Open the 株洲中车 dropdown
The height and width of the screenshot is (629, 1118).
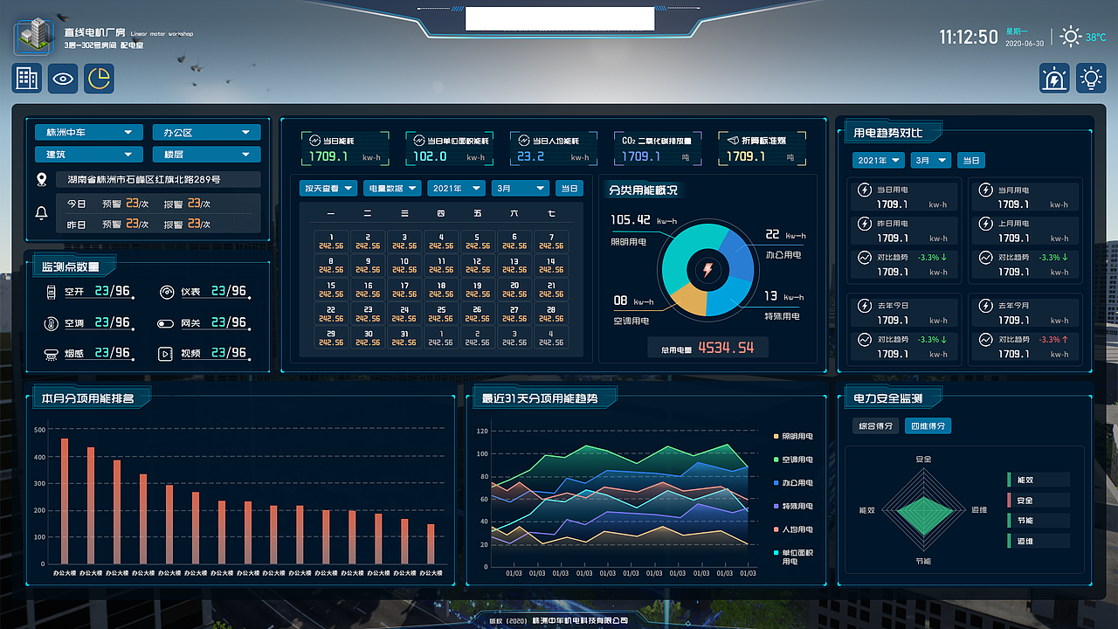pyautogui.click(x=89, y=133)
